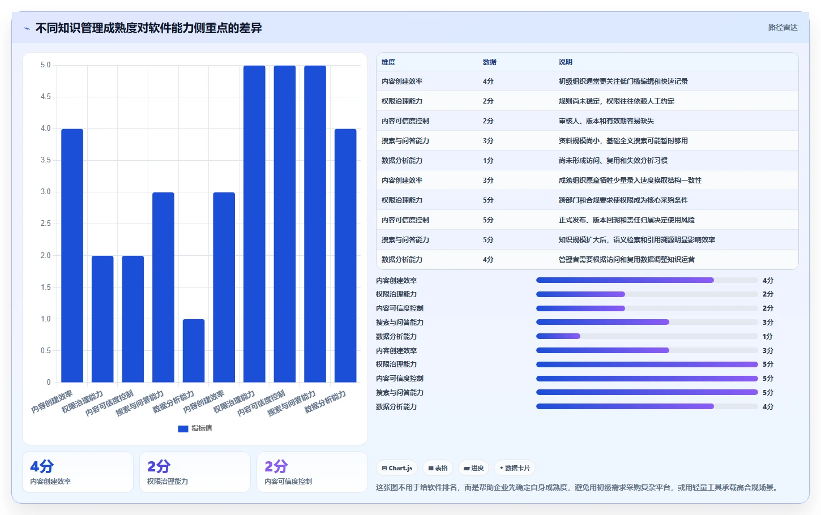Select the cell 初级组织通常更关注低门槛编辑和快速记录
The image size is (821, 515).
click(x=623, y=81)
